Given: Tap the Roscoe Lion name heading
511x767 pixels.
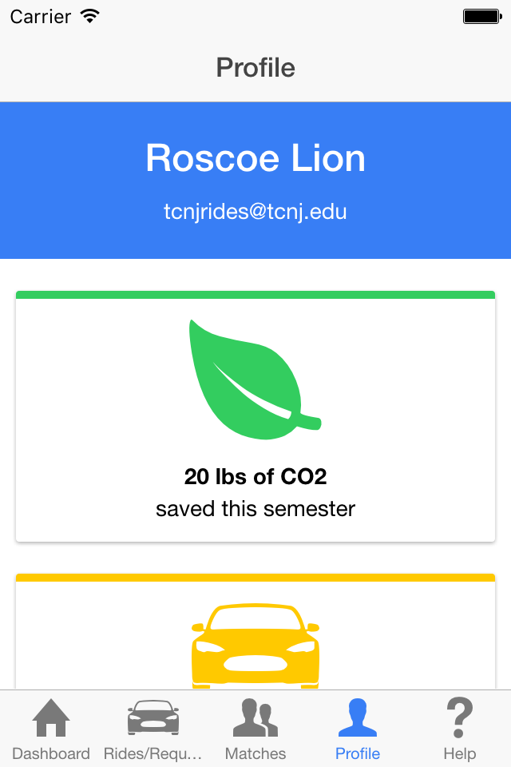Looking at the screenshot, I should pos(255,158).
